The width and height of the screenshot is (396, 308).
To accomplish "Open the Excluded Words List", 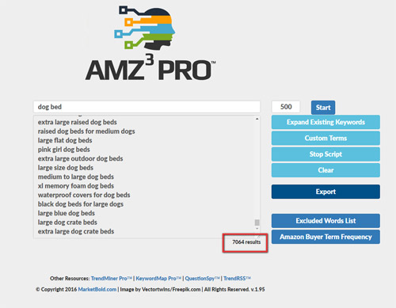I will coord(326,221).
